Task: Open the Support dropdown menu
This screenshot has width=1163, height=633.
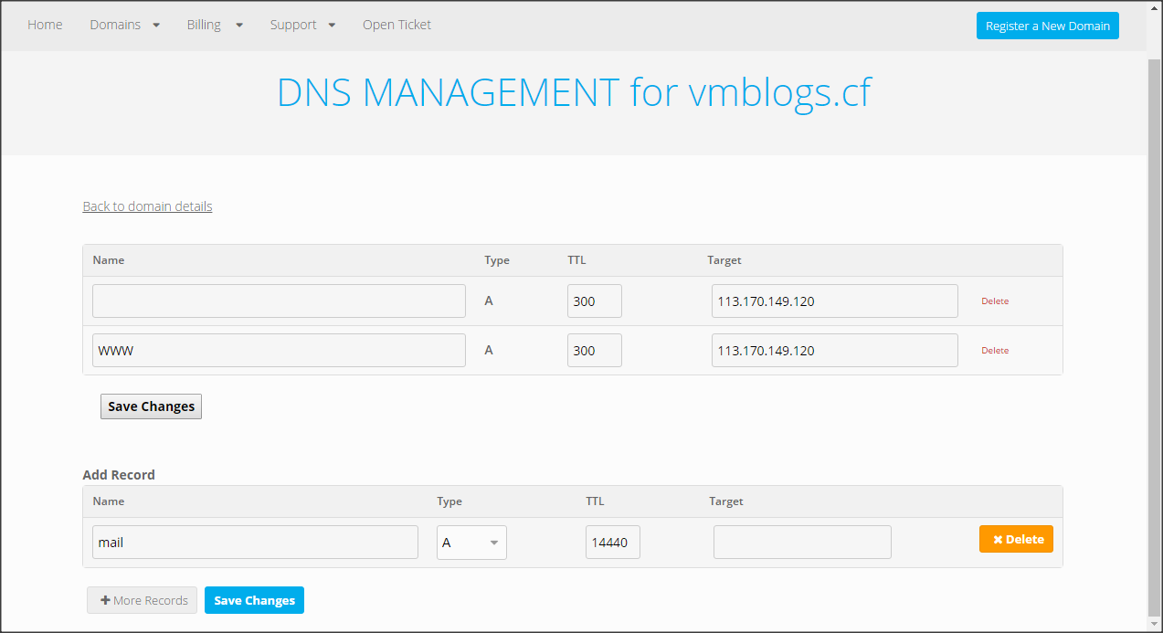Action: click(x=302, y=25)
